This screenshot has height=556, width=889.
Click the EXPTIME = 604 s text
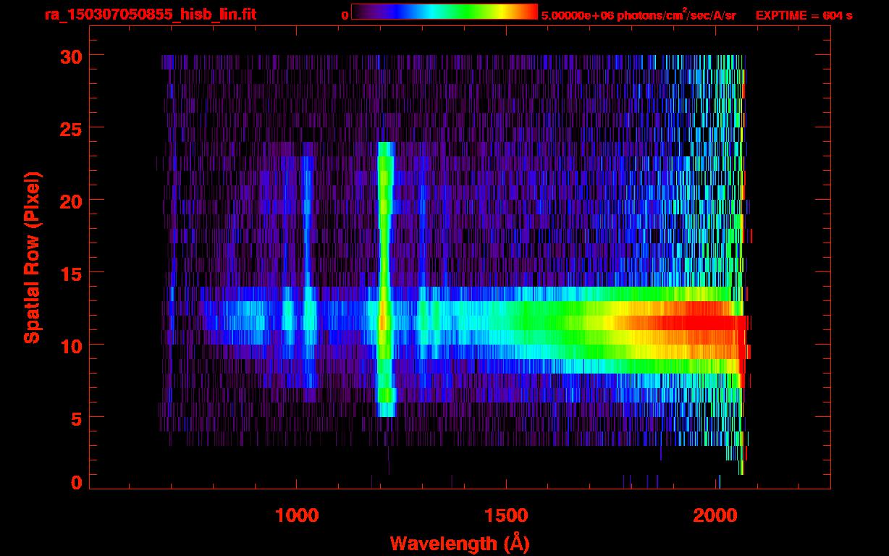804,15
